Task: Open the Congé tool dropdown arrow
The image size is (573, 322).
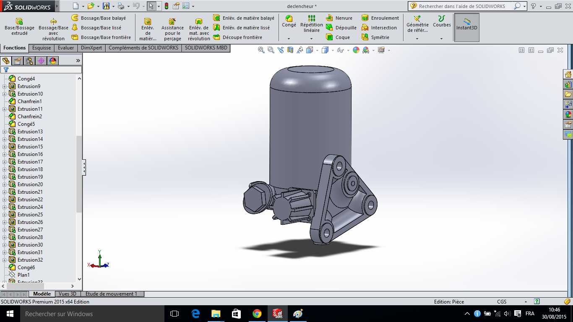Action: coord(289,39)
